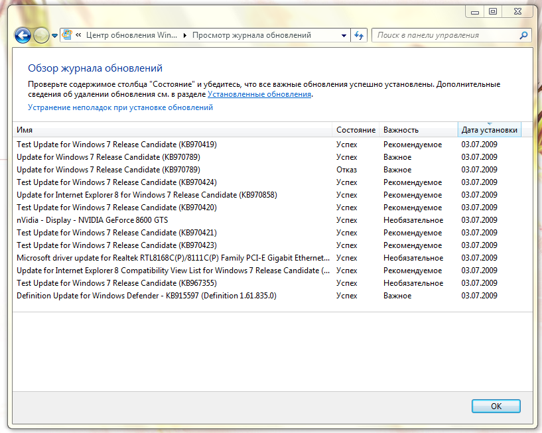Refresh the page using the refresh icon
Image resolution: width=542 pixels, height=433 pixels.
[359, 35]
